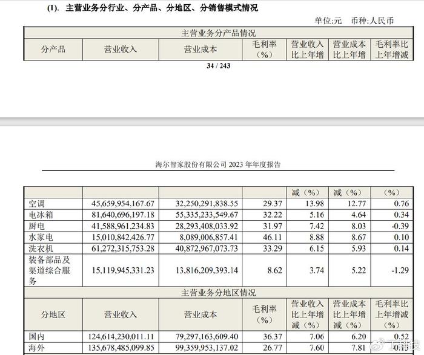Select 空调 cost 32,250,291,838.55
The height and width of the screenshot is (355, 424).
[207, 203]
